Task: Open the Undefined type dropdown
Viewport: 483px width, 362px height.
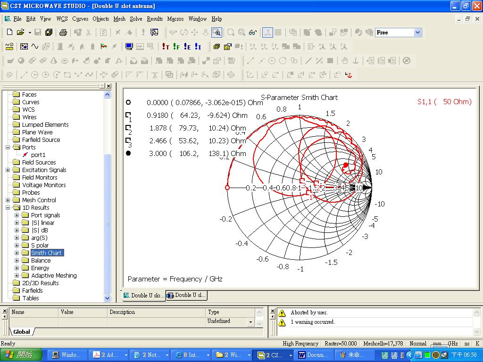Action: click(250, 322)
